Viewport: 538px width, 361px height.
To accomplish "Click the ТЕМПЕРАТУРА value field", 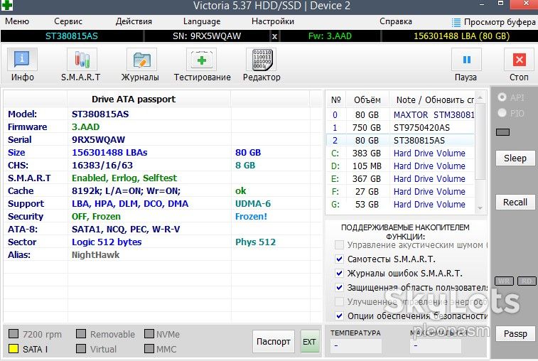I will (355, 345).
